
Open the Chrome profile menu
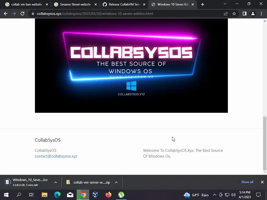tap(253, 14)
